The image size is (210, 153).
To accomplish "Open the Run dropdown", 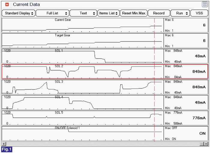I will point(180,13).
